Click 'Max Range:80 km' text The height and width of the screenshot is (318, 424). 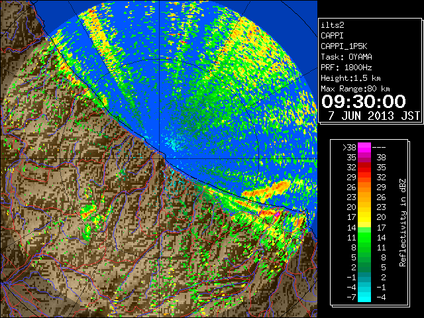pyautogui.click(x=355, y=89)
